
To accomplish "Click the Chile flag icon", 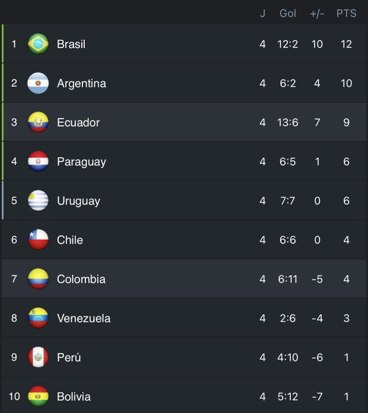I will [x=38, y=240].
